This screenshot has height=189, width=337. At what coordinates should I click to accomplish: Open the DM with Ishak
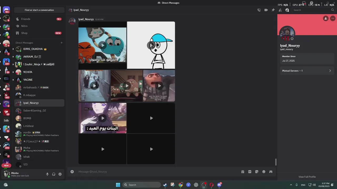[x=39, y=157]
